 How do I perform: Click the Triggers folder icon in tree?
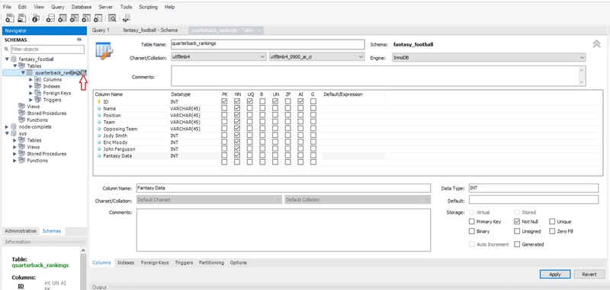(x=37, y=100)
